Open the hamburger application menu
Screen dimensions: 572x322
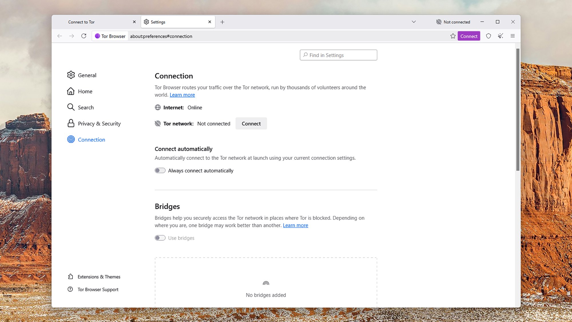(513, 36)
